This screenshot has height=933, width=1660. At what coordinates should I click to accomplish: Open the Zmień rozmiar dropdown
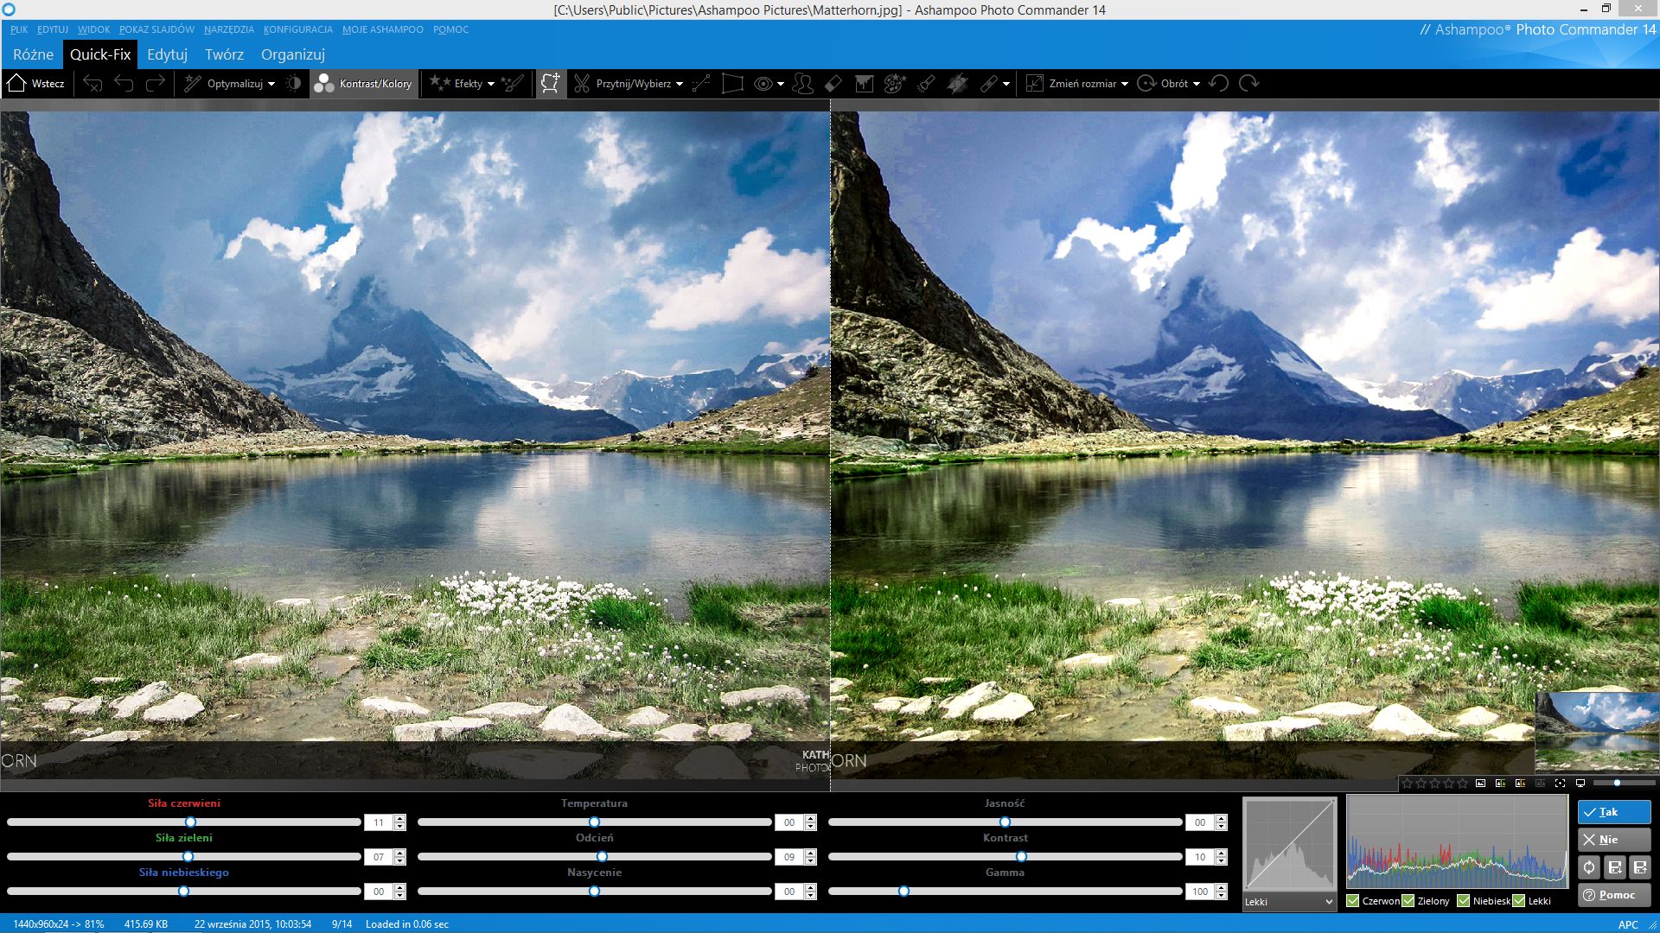tap(1124, 84)
